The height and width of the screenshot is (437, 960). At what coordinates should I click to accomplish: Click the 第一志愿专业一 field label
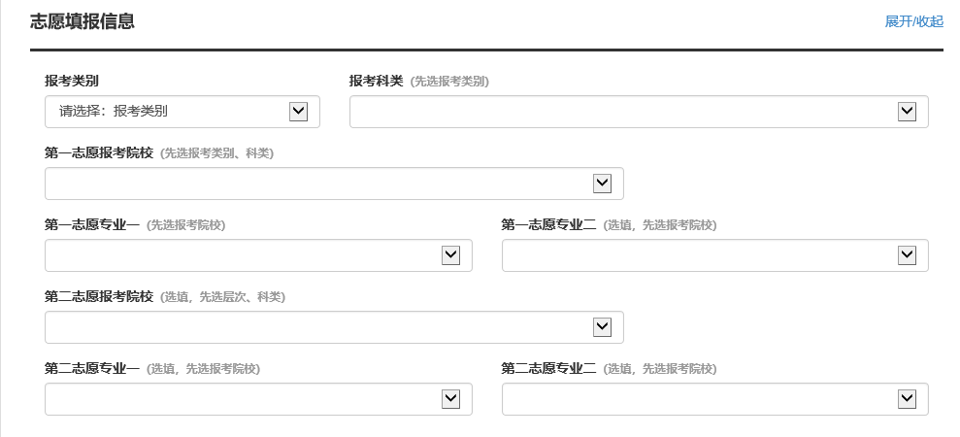coord(92,224)
